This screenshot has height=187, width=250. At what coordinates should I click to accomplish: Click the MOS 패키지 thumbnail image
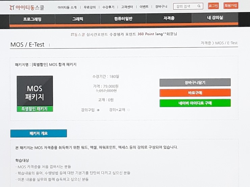[35, 94]
